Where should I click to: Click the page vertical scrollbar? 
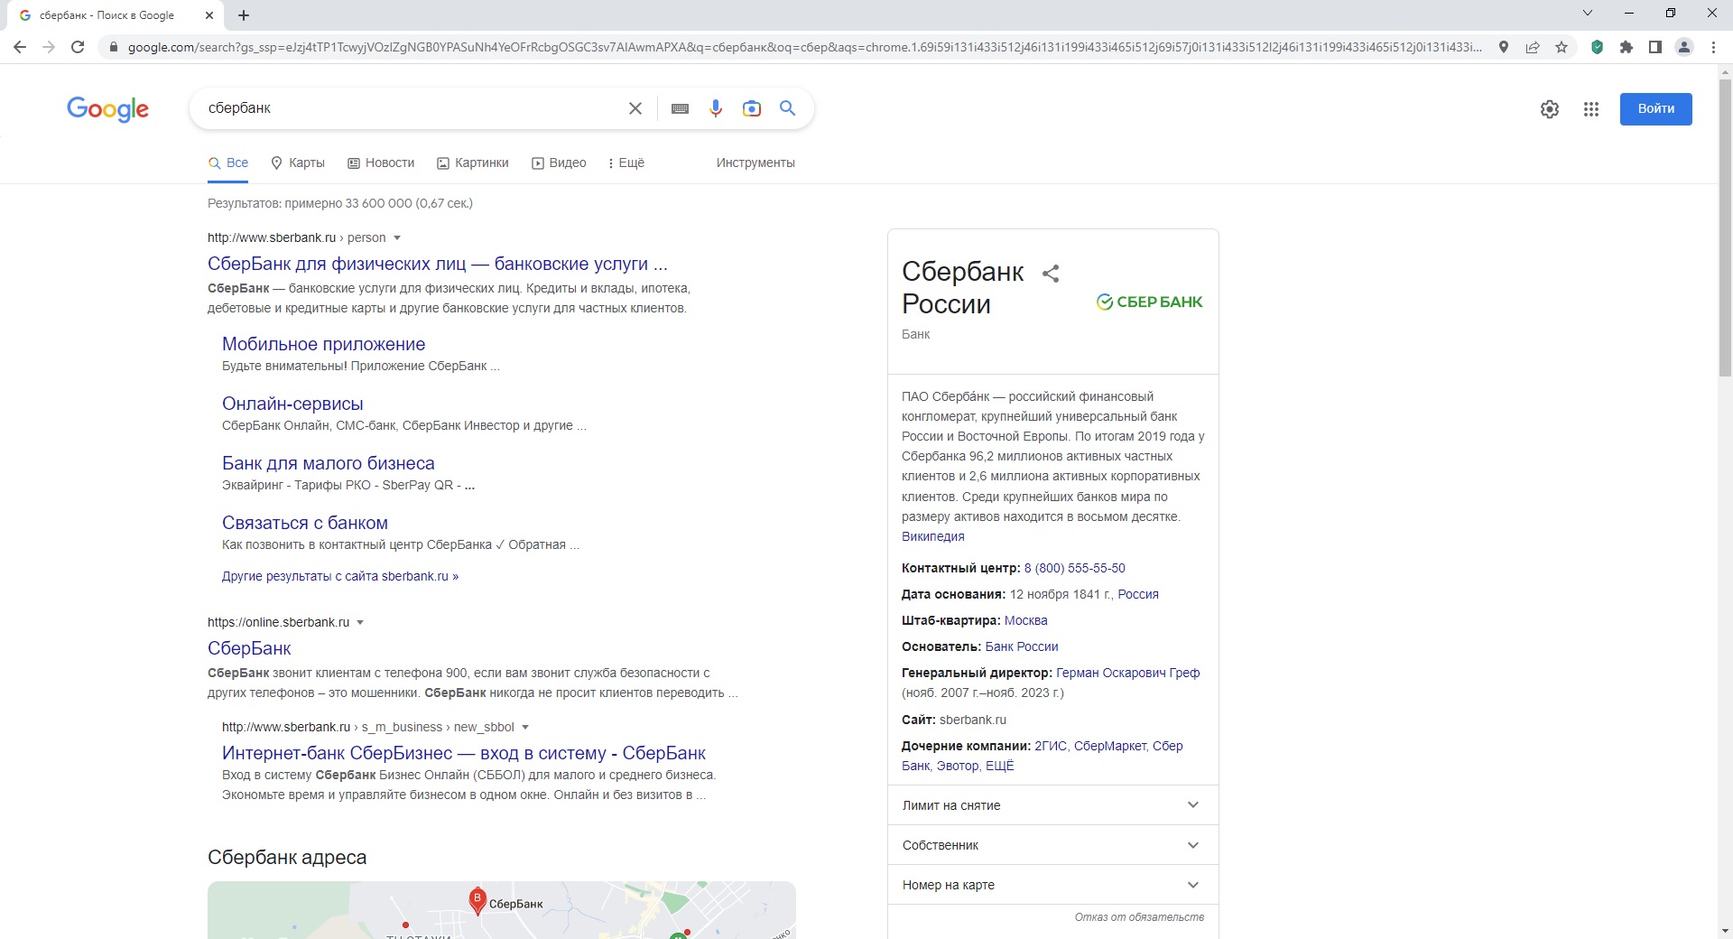pos(1725,228)
